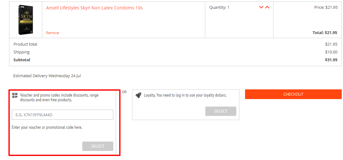Viewport: 343px width, 160px height.
Task: Focus the voucher code input field
Action: click(63, 115)
